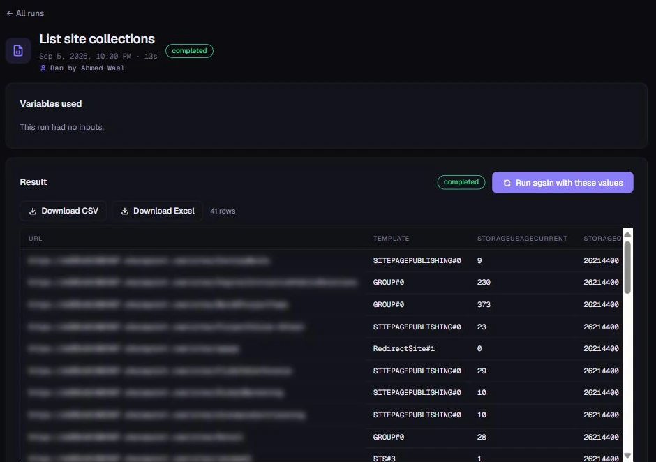Click the back arrow icon beside All runs
This screenshot has height=462, width=656.
[10, 13]
